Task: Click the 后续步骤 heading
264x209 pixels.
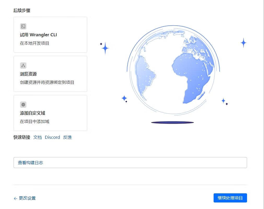Action: tap(22, 11)
